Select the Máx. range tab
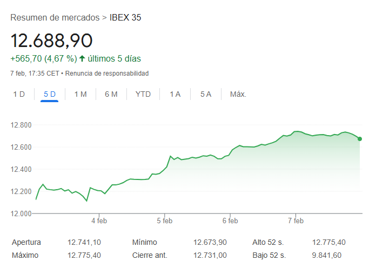376x267 pixels. (x=238, y=94)
